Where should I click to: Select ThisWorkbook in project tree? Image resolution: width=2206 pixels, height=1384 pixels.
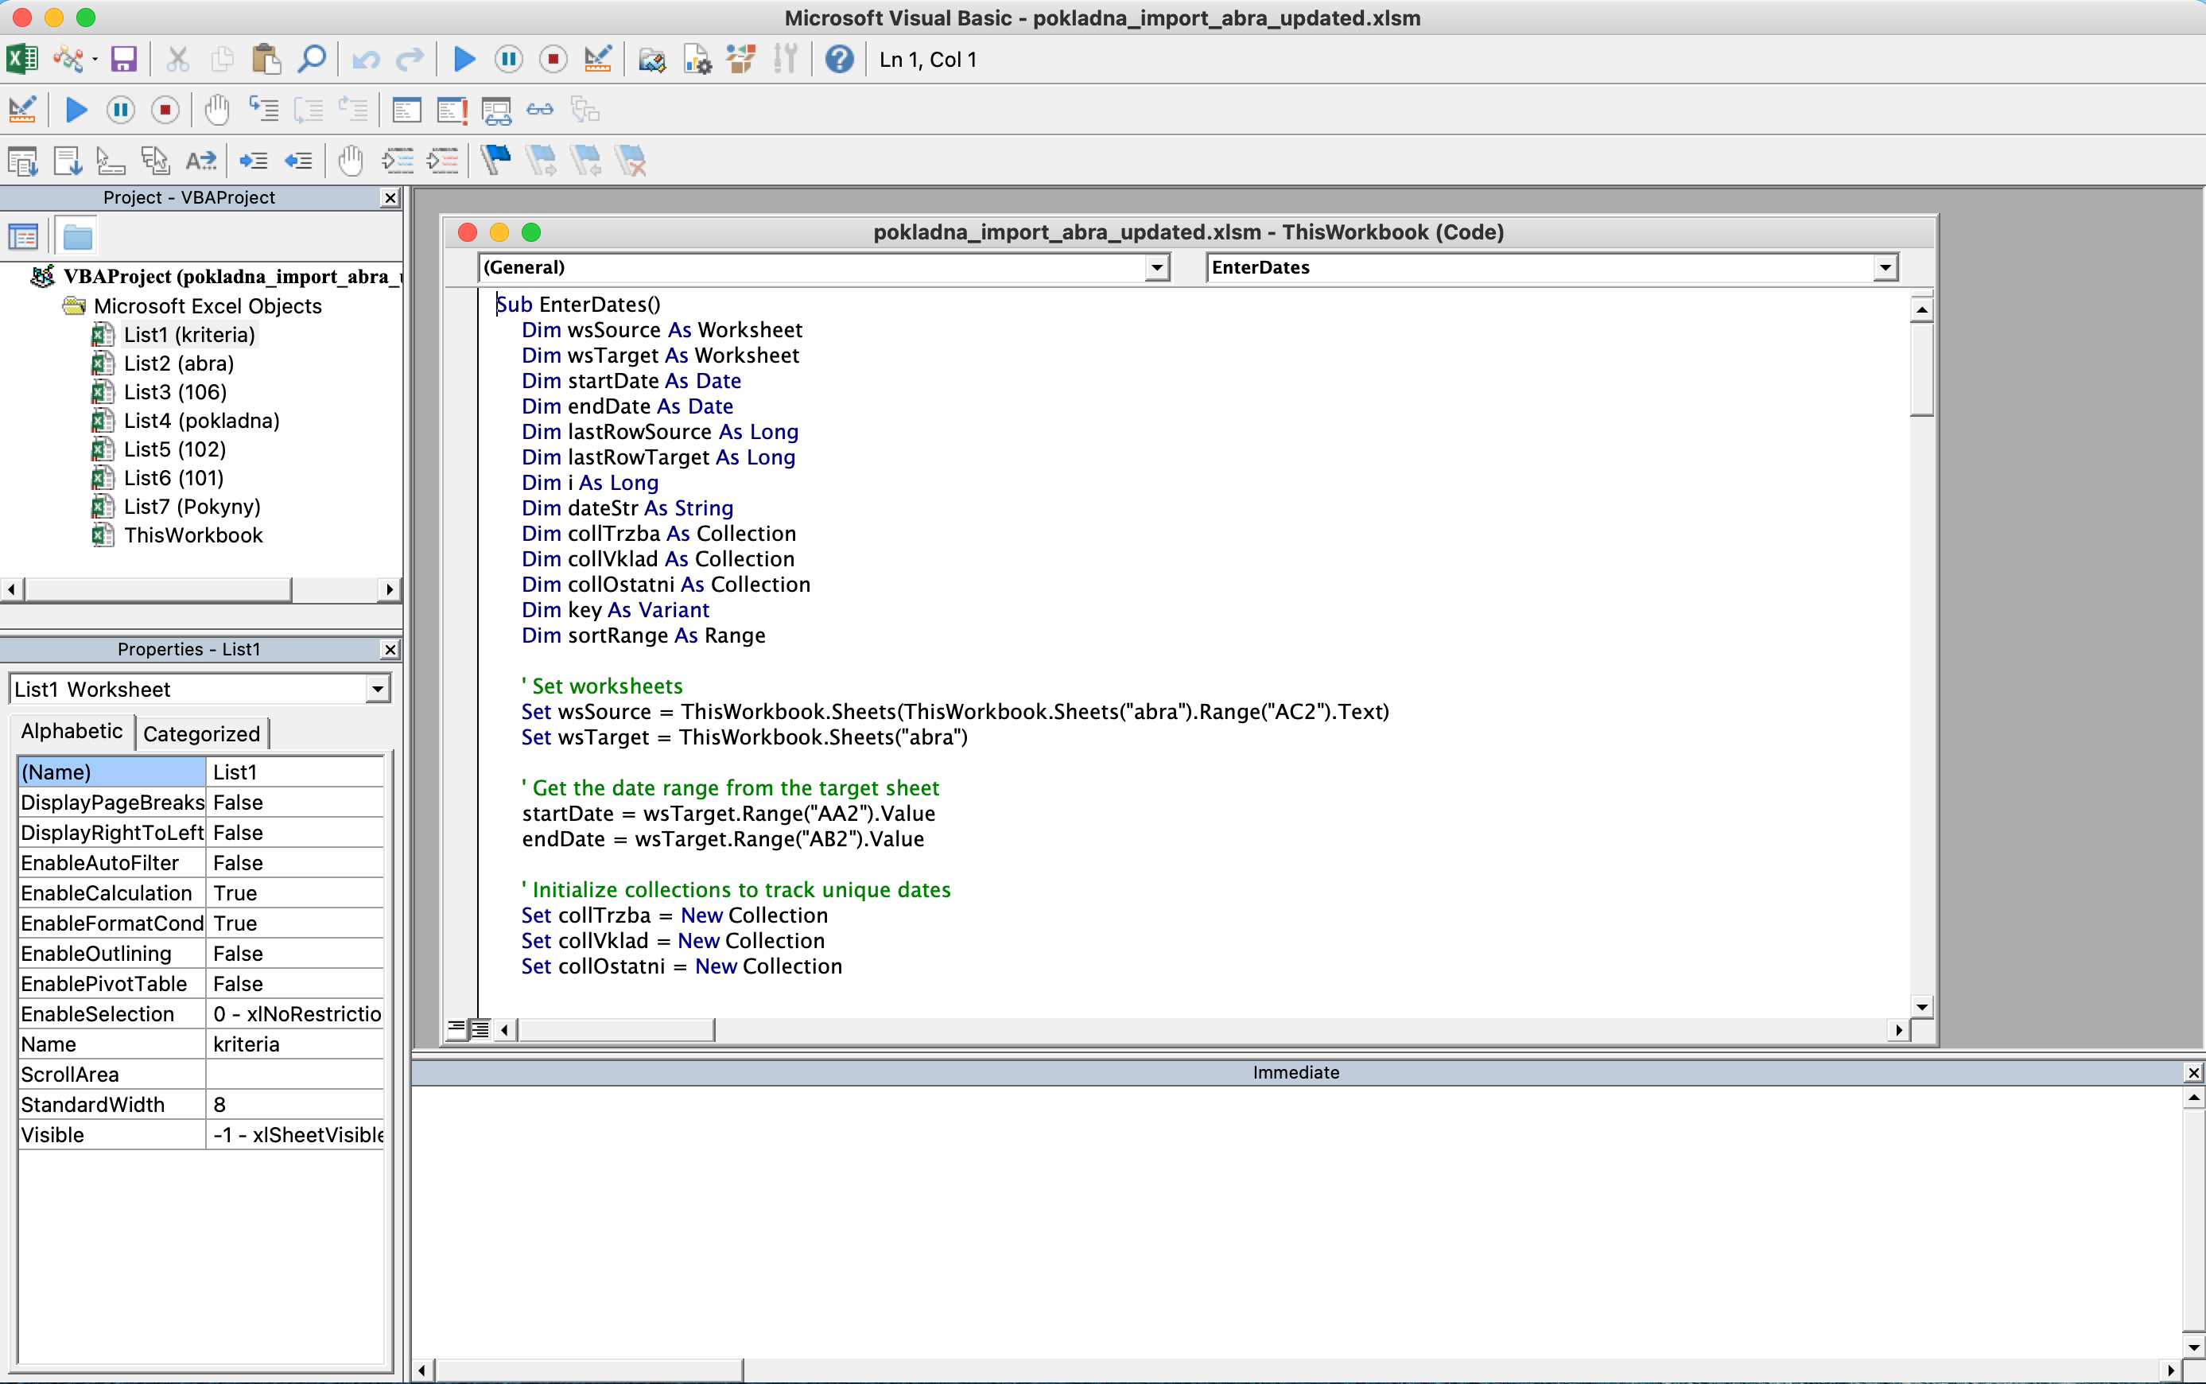[x=193, y=535]
